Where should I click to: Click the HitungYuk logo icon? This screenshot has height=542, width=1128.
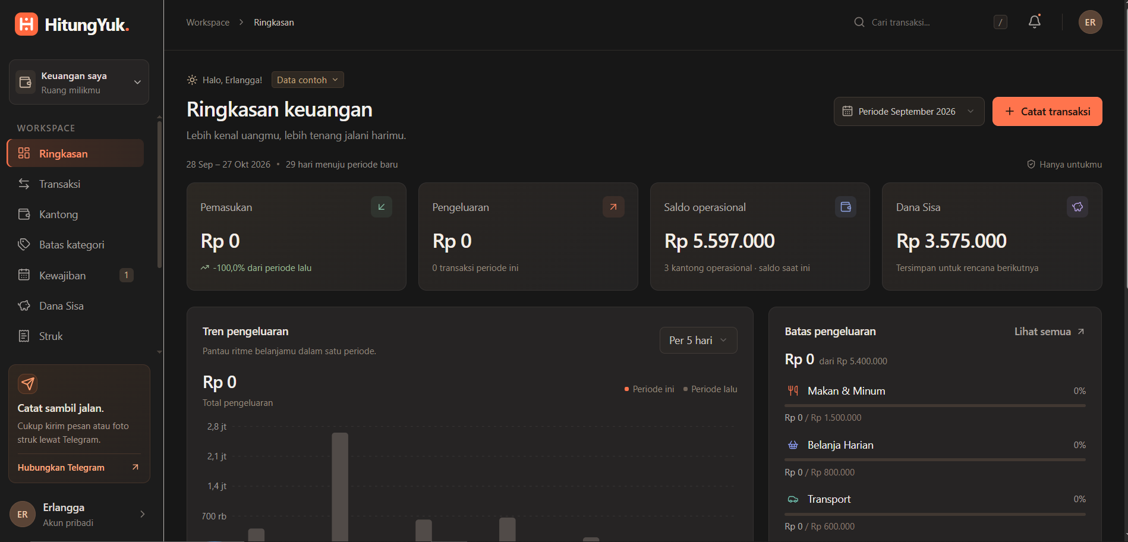(26, 24)
